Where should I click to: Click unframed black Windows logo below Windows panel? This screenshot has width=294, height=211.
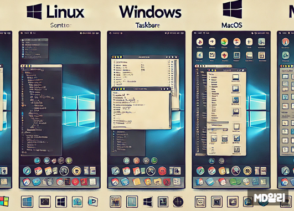coord(148,202)
